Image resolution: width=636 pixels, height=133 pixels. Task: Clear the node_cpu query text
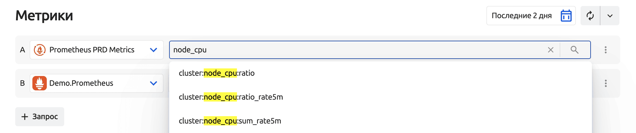tap(551, 50)
